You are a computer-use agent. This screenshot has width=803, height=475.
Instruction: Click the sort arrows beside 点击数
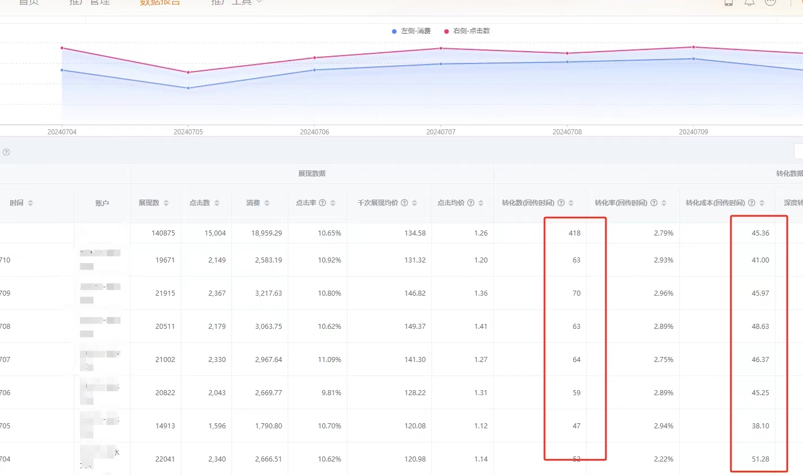(x=217, y=203)
